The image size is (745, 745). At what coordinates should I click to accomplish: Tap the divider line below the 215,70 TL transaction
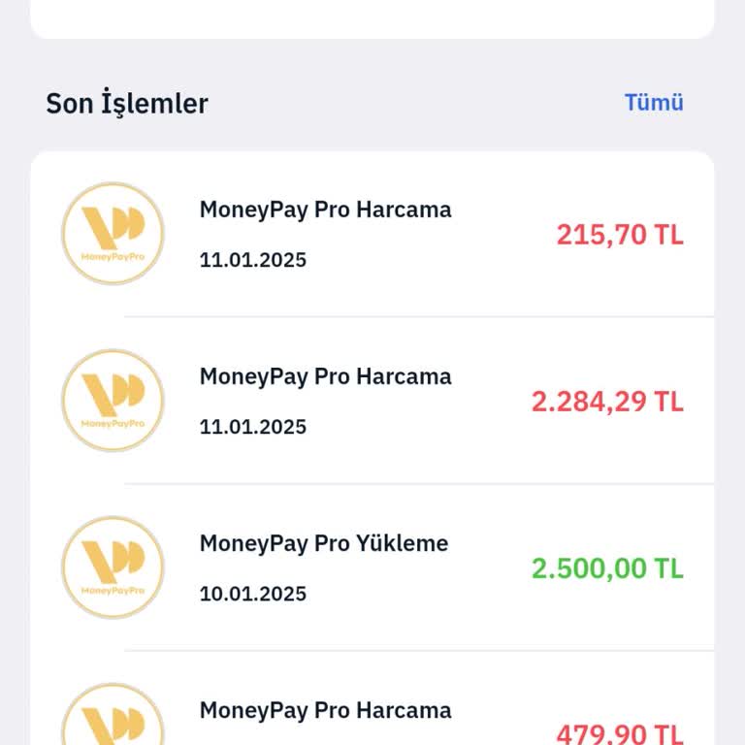coord(419,317)
